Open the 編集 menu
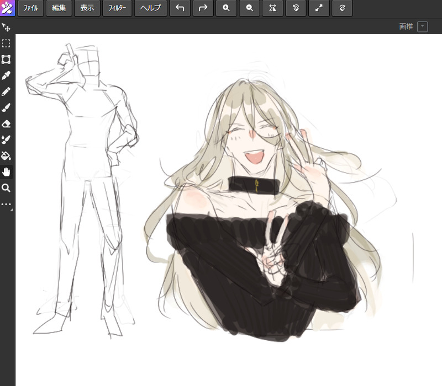442x386 pixels. click(x=59, y=8)
